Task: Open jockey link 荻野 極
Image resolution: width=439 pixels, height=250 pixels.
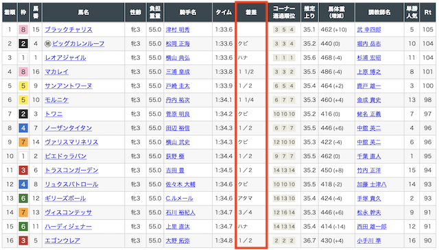Action: 175,156
